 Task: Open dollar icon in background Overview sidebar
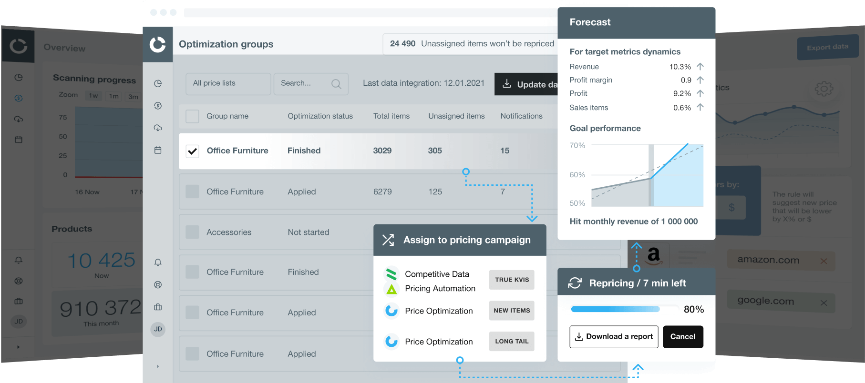point(19,98)
